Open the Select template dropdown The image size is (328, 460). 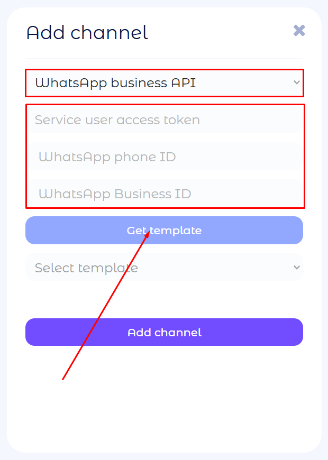(x=164, y=268)
